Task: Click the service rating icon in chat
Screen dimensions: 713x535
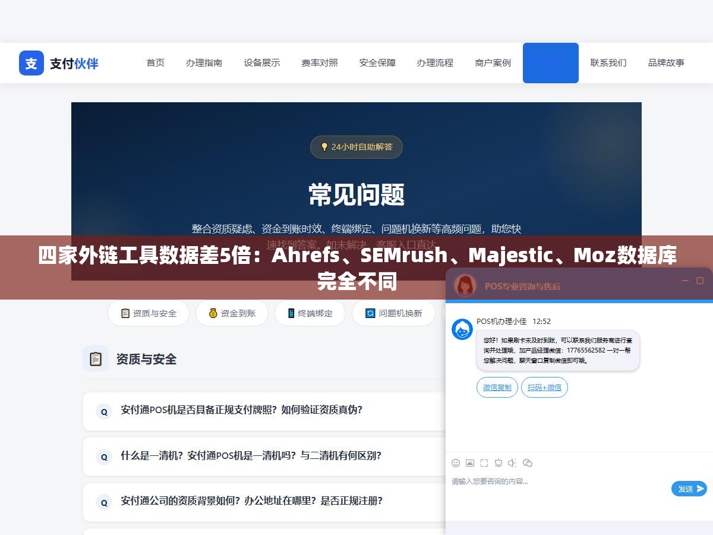Action: coord(499,463)
